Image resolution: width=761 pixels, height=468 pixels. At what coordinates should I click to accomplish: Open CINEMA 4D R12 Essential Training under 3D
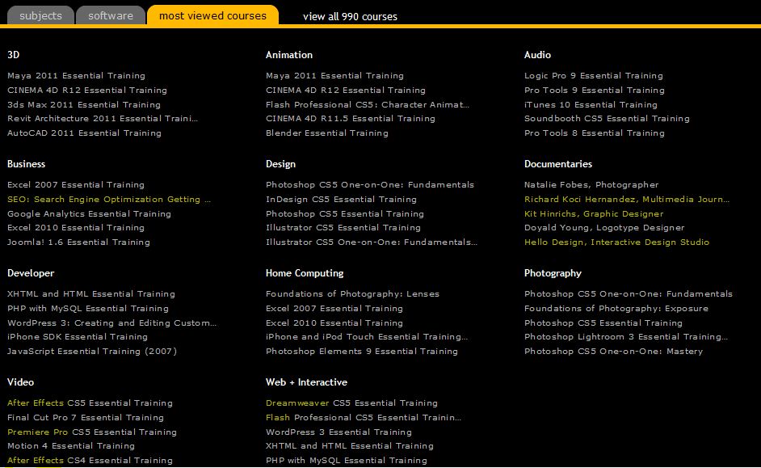(87, 91)
